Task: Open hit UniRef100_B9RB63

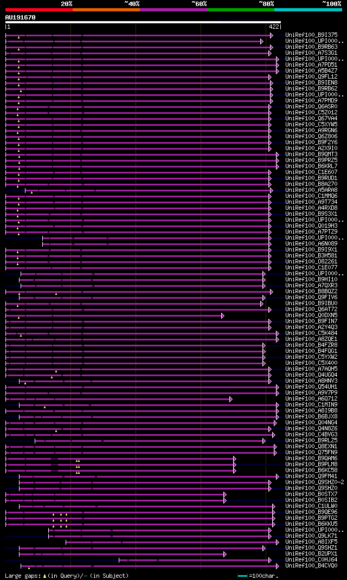Action: pos(311,47)
